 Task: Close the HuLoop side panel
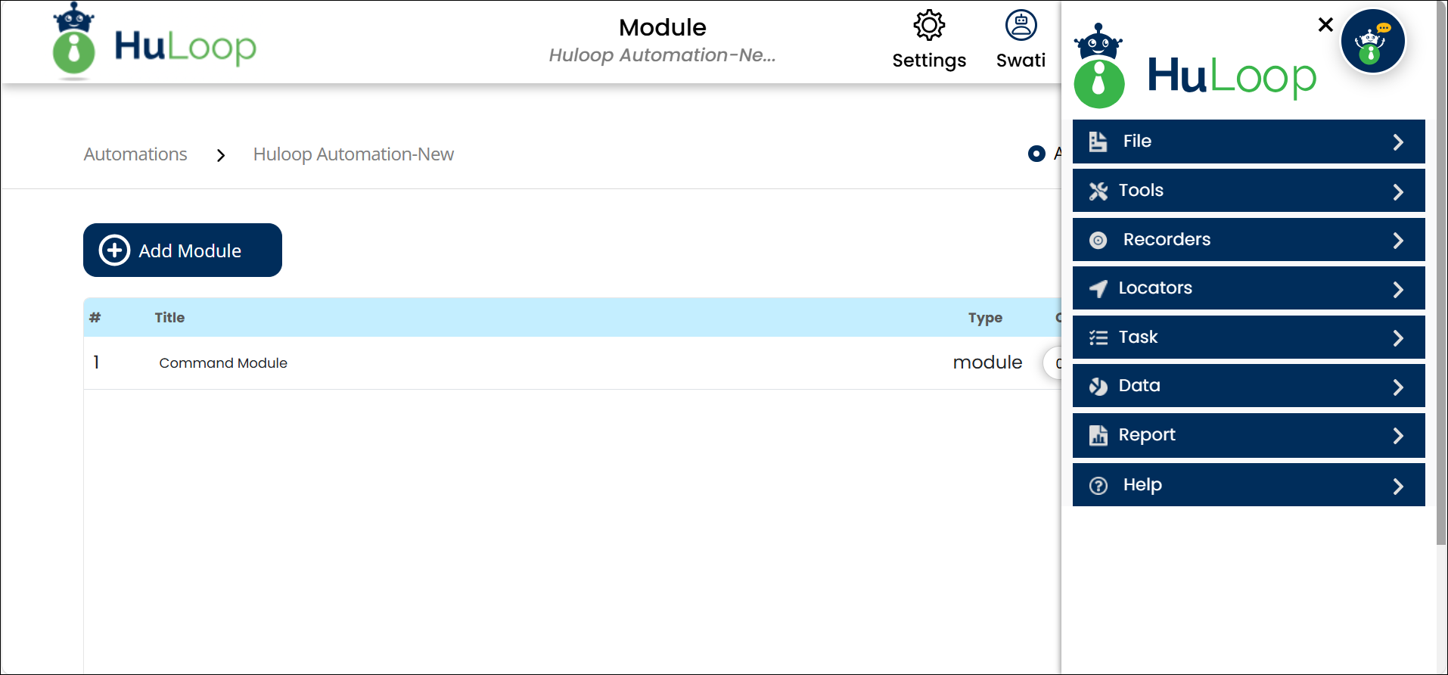1325,25
